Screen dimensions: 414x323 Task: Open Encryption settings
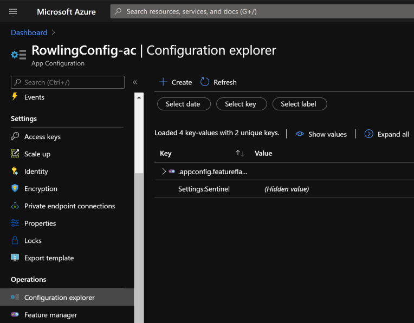[41, 189]
